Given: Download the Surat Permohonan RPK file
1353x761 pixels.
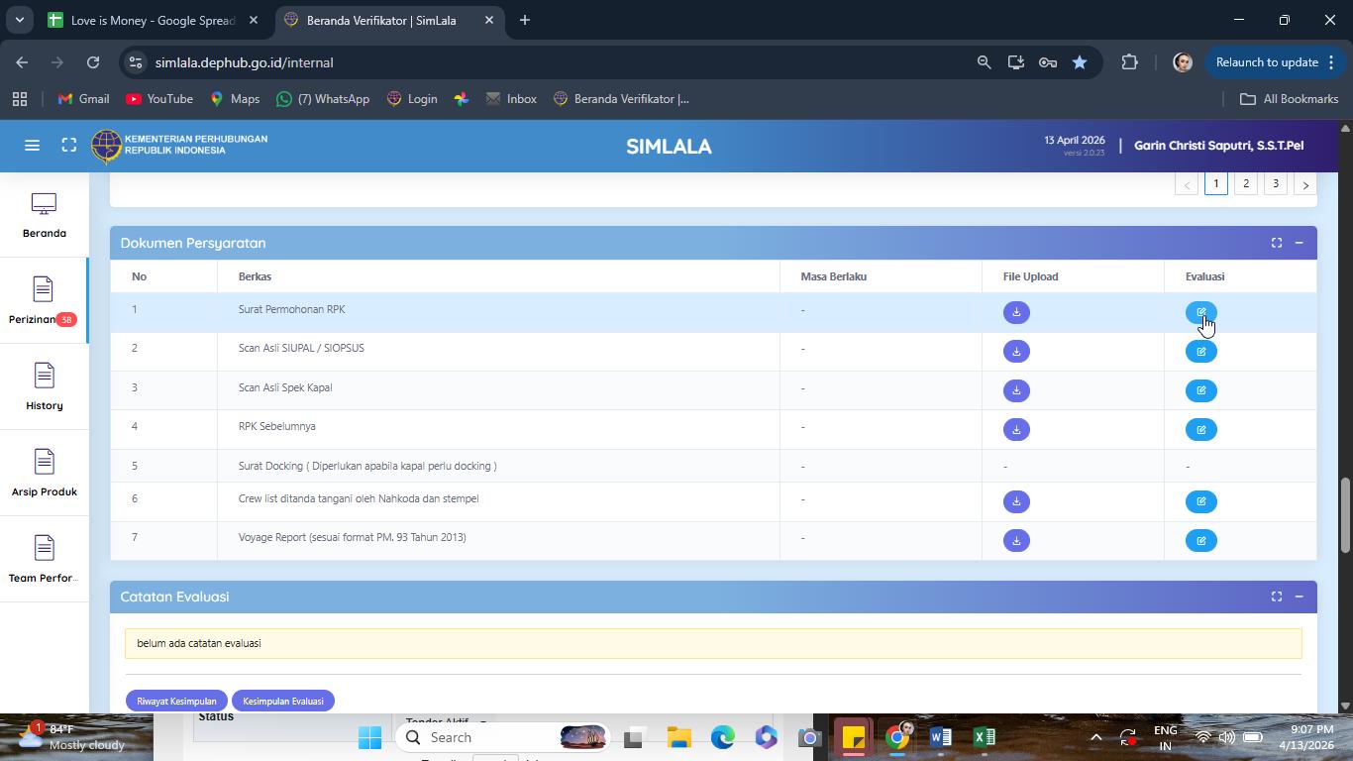Looking at the screenshot, I should coord(1016,313).
